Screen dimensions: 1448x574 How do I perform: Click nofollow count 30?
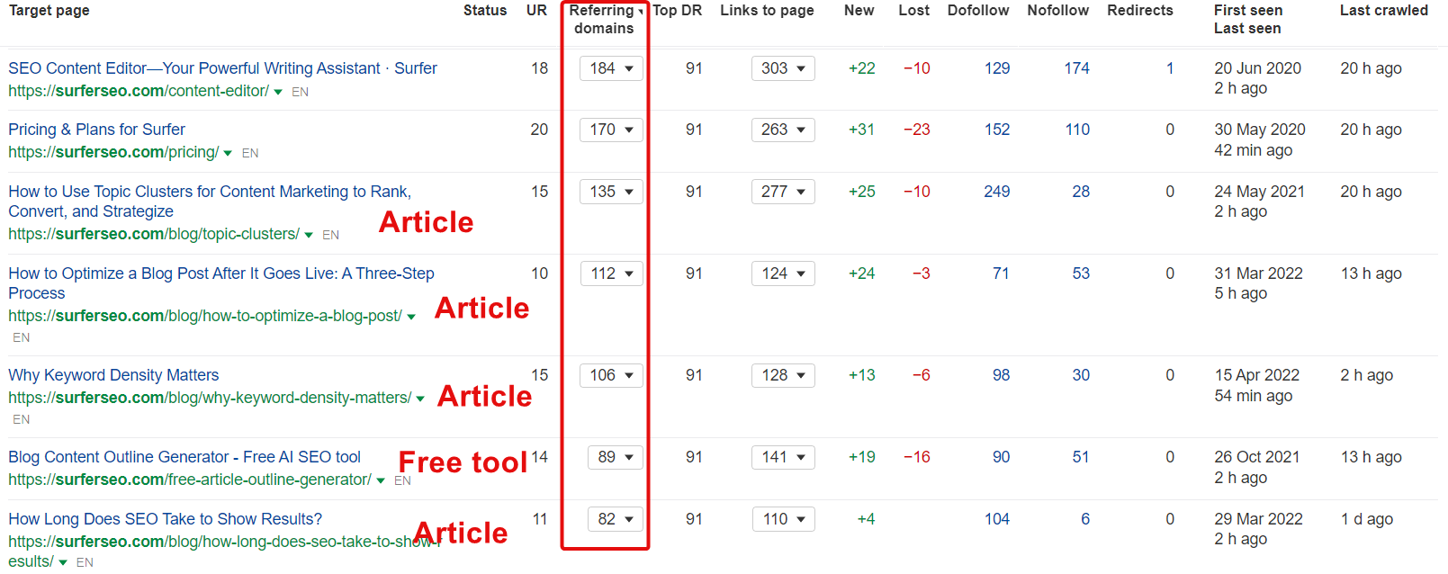(x=1081, y=375)
